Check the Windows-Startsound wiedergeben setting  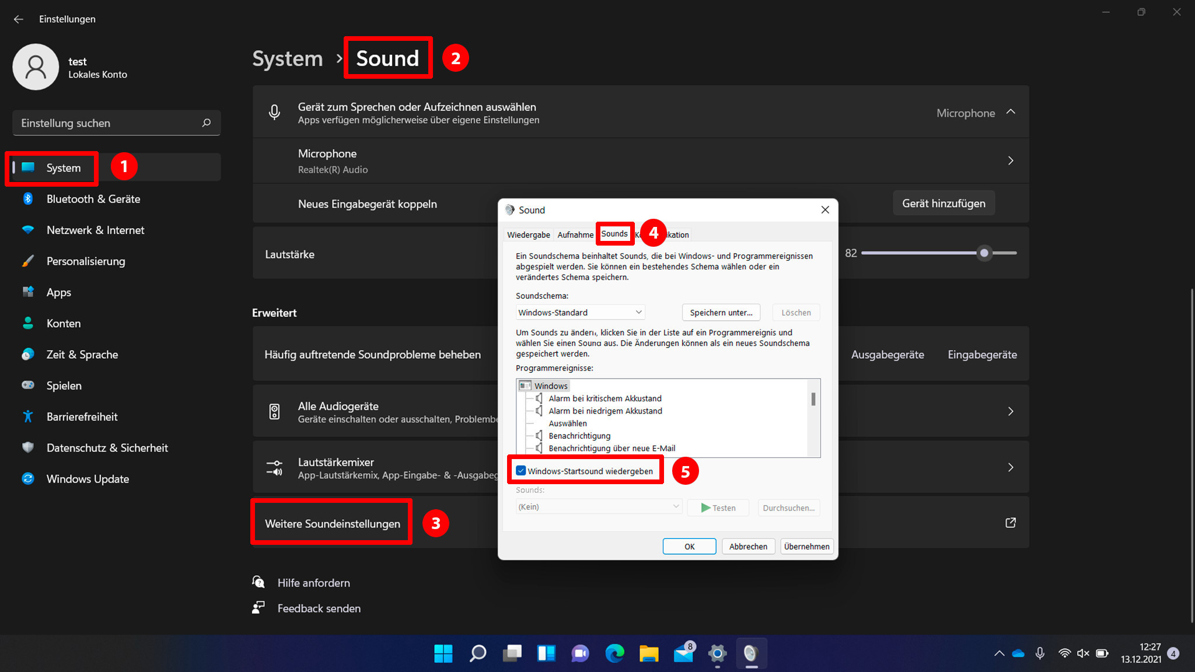[519, 470]
